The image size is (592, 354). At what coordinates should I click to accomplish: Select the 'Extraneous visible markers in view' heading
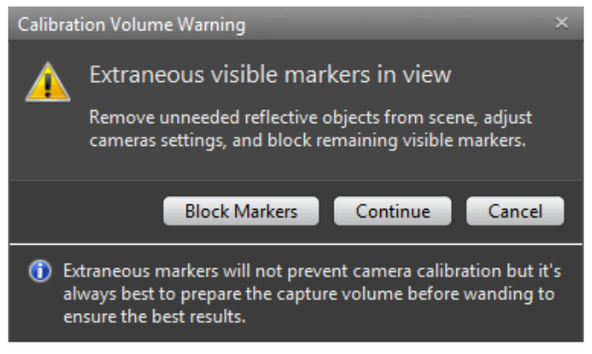coord(270,75)
